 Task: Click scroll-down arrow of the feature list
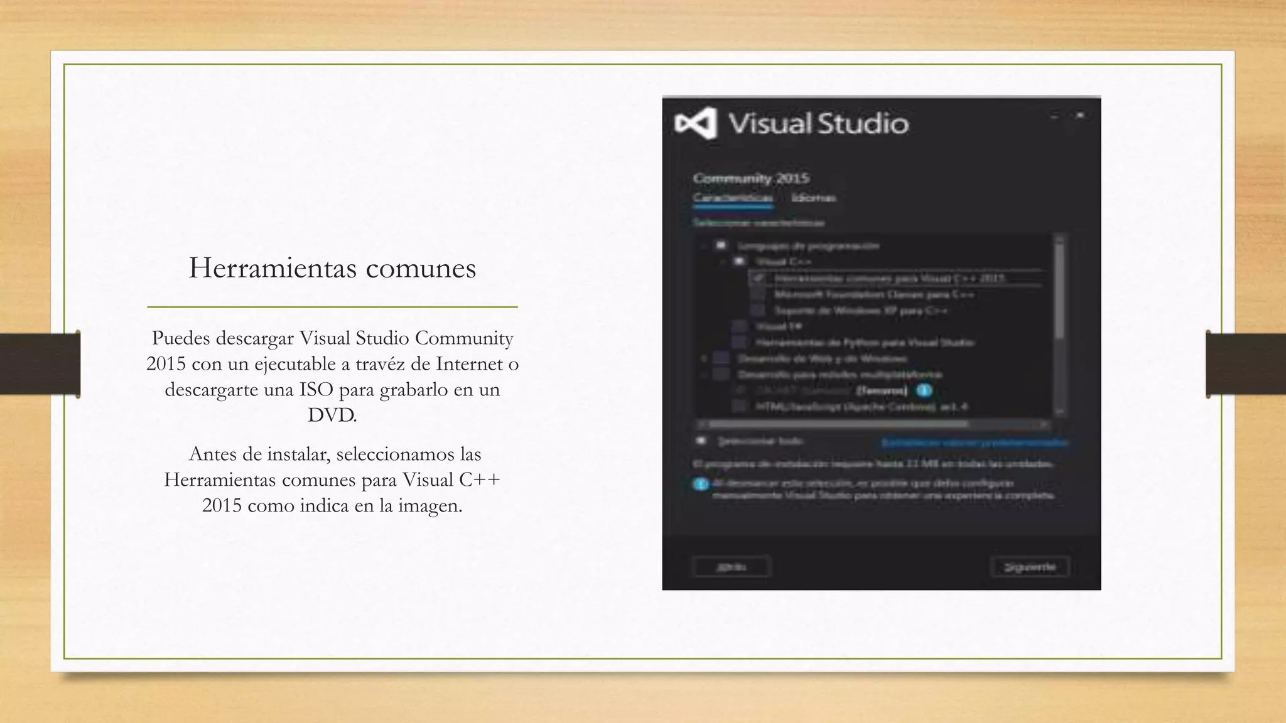click(1060, 410)
